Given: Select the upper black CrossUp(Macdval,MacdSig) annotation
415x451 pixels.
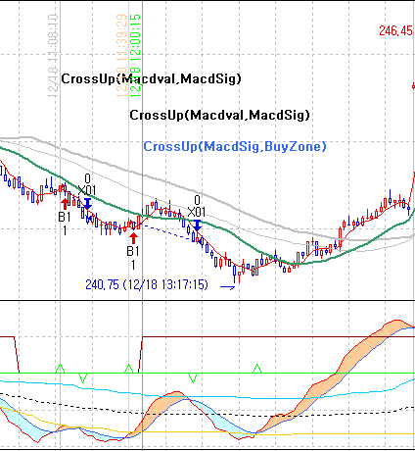Looking at the screenshot, I should (151, 78).
